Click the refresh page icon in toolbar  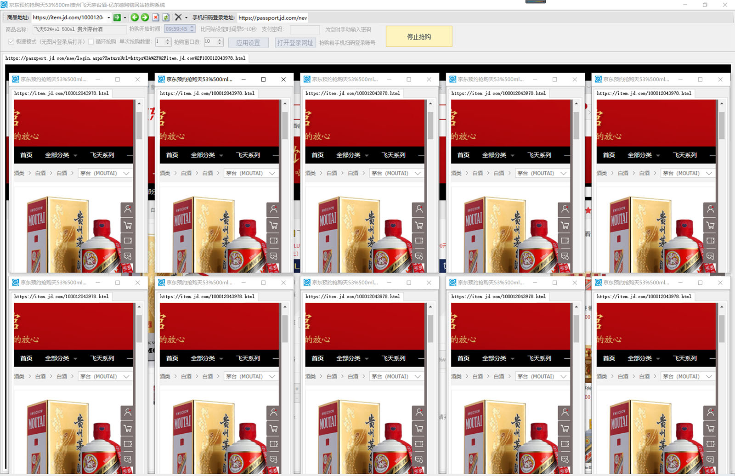point(166,17)
